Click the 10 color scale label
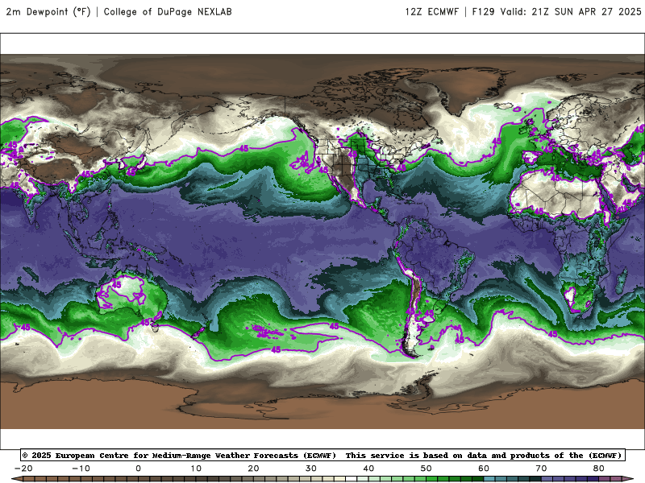 coord(196,469)
